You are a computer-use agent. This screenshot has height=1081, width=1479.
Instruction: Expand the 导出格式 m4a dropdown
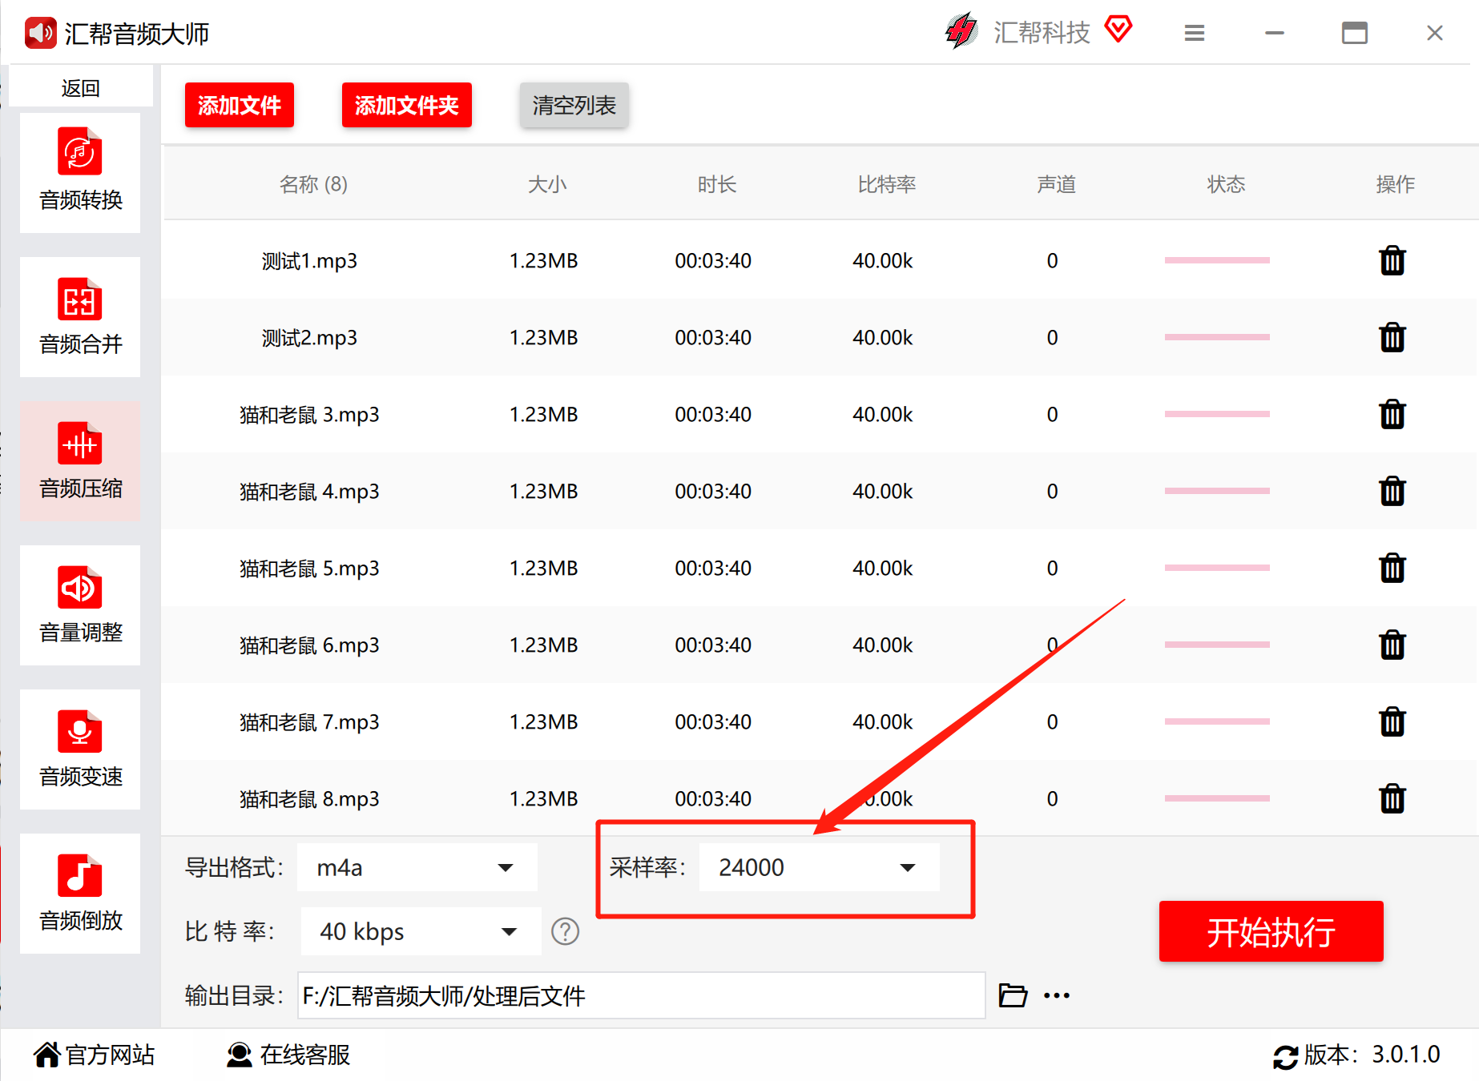coord(417,867)
